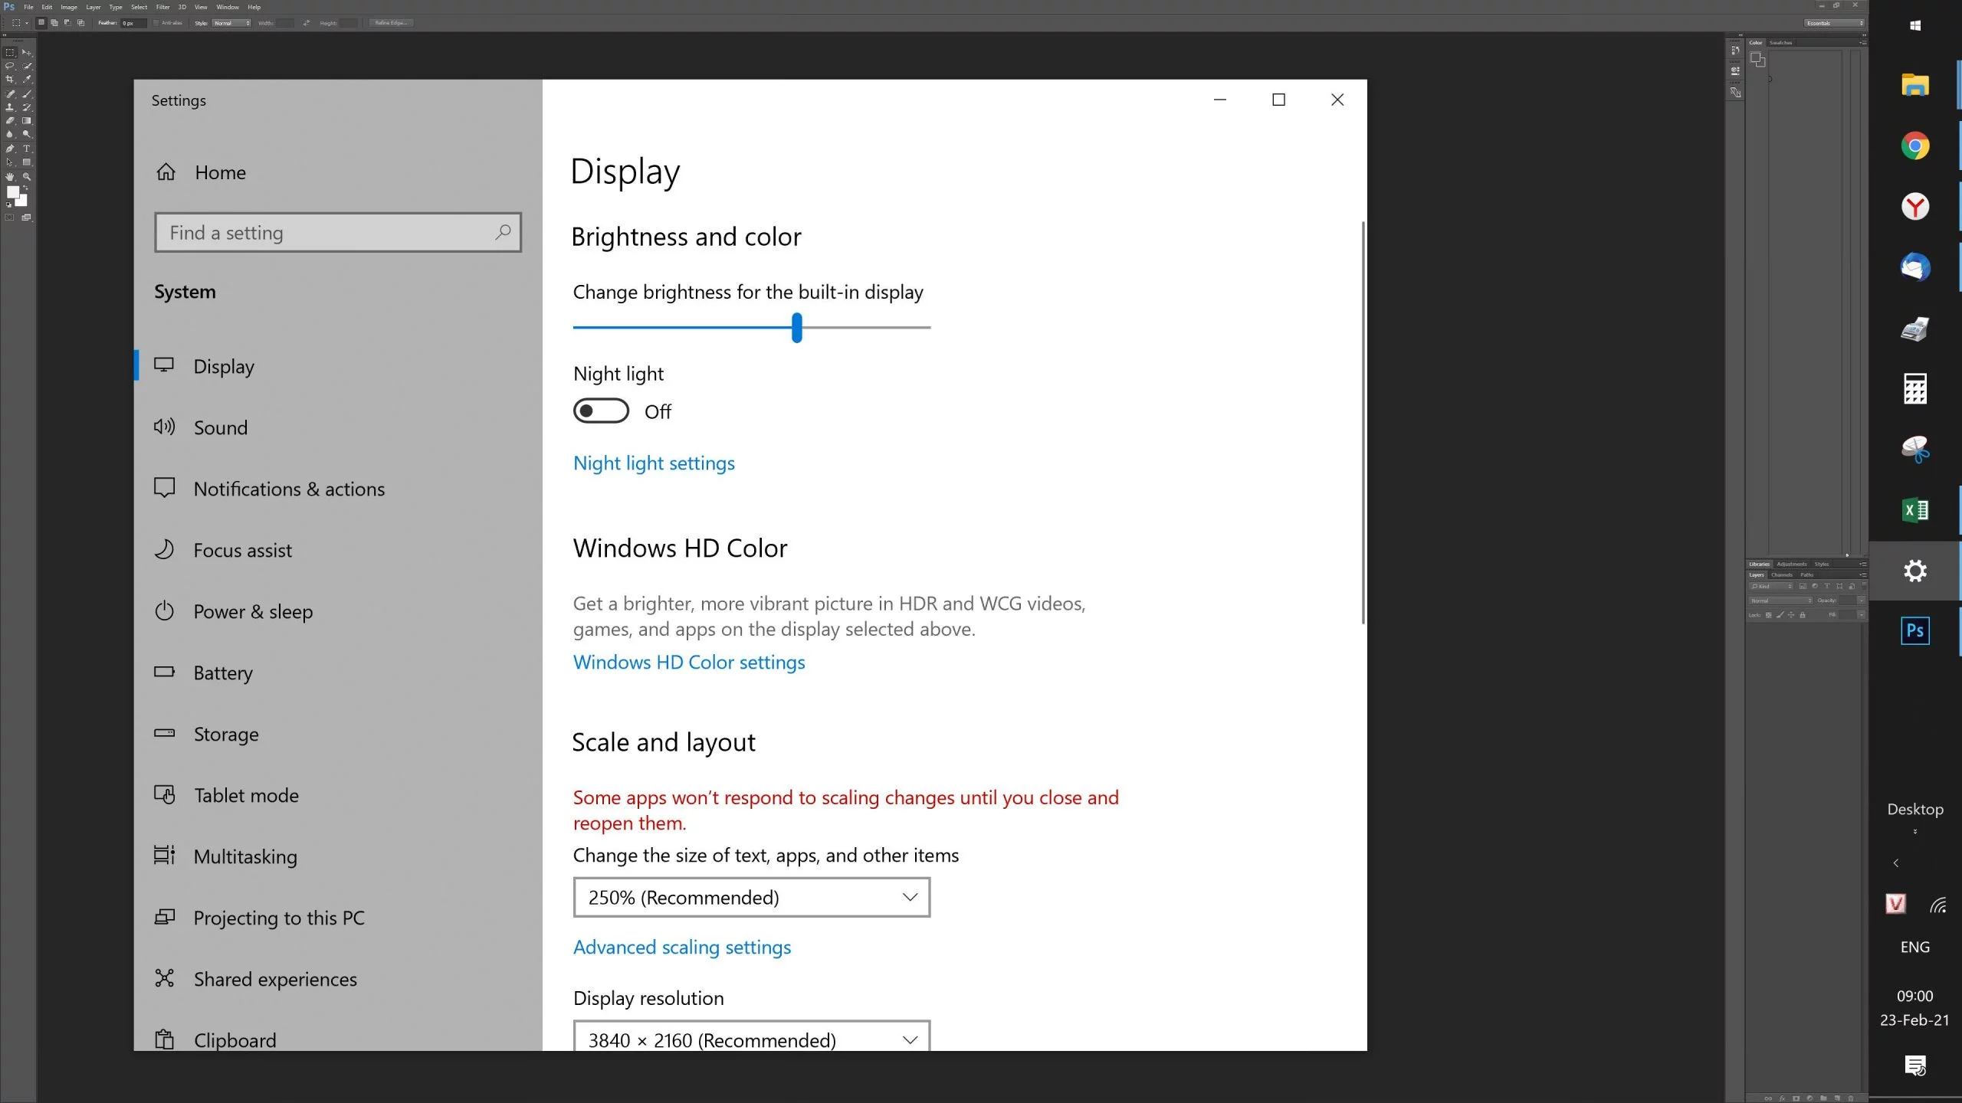Open Photoshop History panel icon
Screen dimensions: 1962x1103
1735,51
